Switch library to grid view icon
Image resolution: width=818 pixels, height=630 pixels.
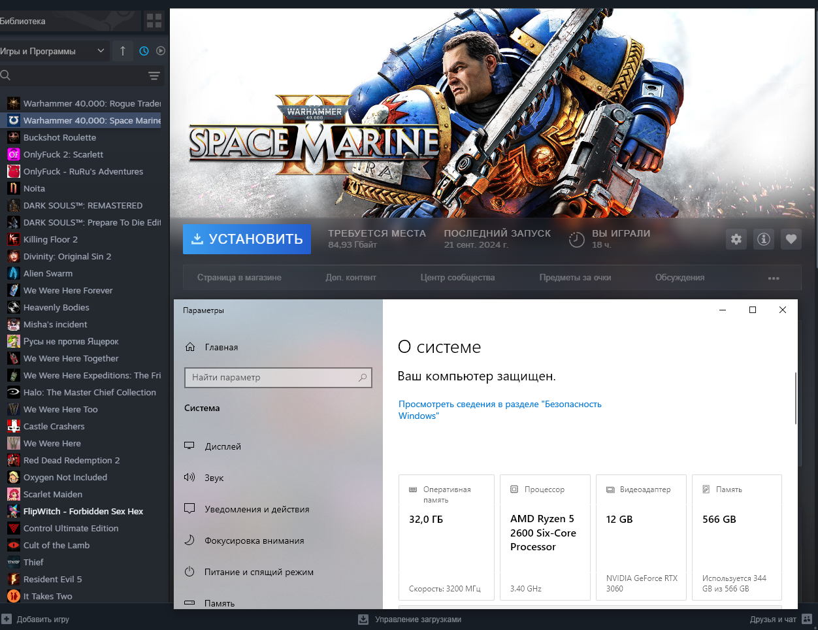coord(154,21)
